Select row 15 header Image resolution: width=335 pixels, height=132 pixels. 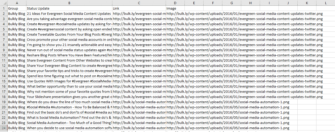click(x=4, y=81)
